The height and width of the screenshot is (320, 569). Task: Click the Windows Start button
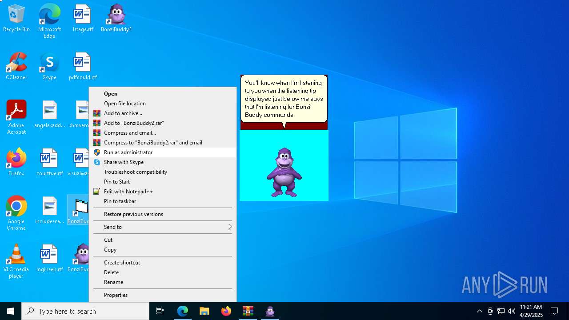(11, 311)
